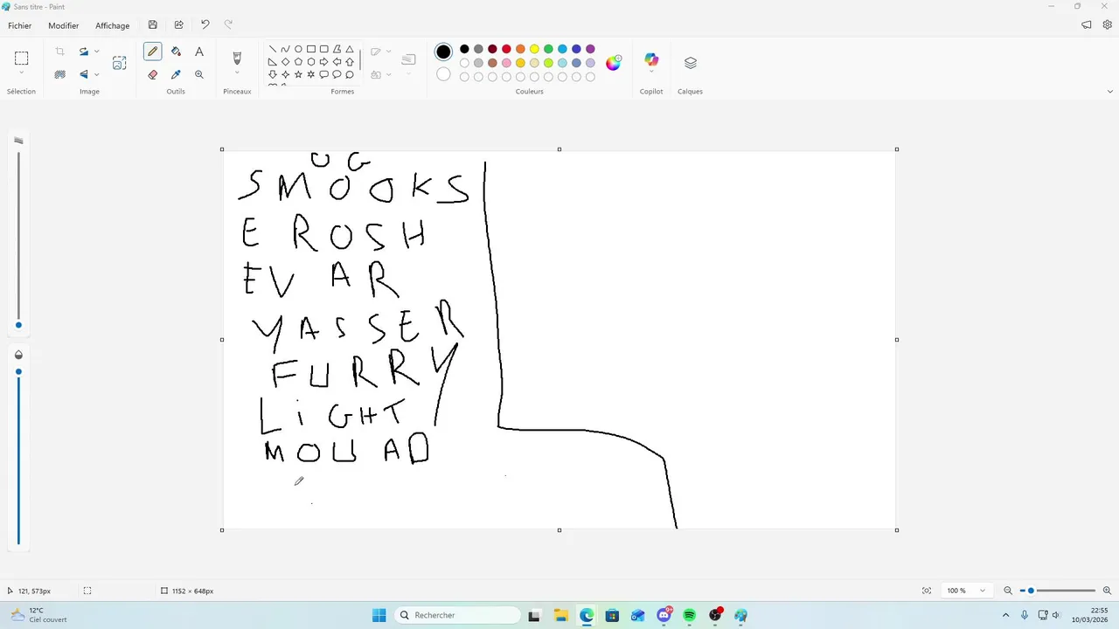This screenshot has width=1119, height=629.
Task: Click the taskbar Rechercher search box
Action: pos(456,615)
